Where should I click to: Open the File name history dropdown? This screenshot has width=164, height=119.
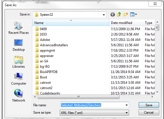pyautogui.click(x=127, y=105)
